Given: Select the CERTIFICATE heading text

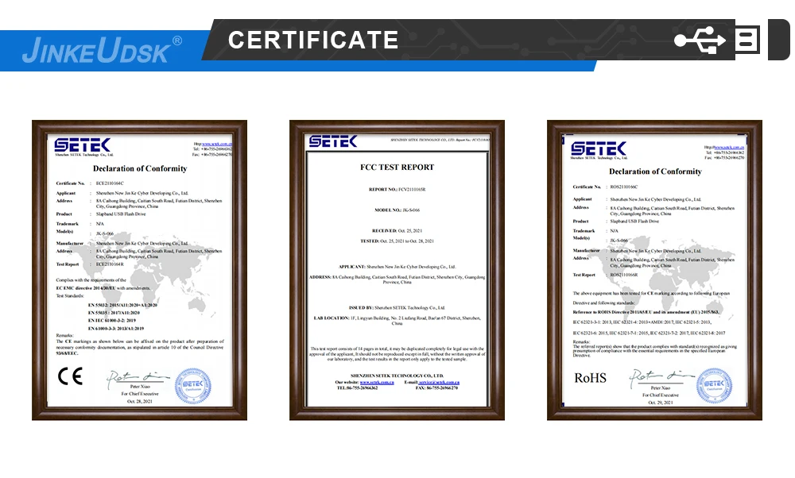Looking at the screenshot, I should (312, 40).
